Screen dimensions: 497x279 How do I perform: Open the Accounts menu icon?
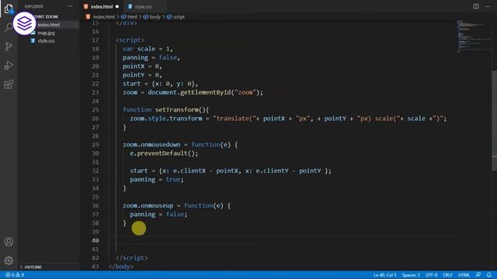(x=9, y=242)
